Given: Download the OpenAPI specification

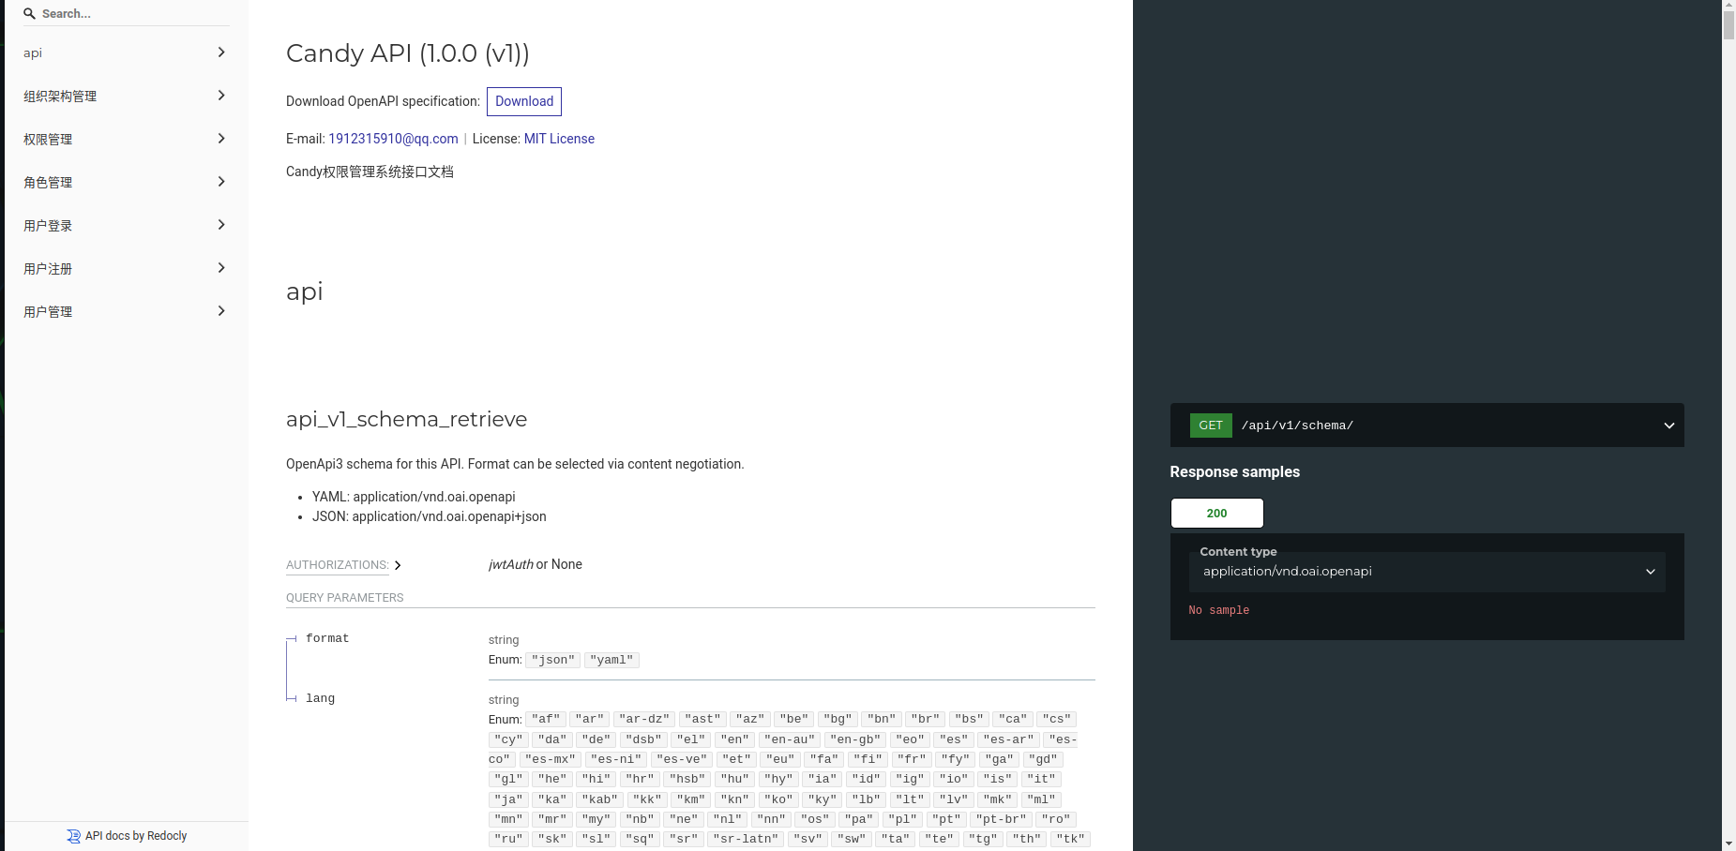Looking at the screenshot, I should (524, 101).
